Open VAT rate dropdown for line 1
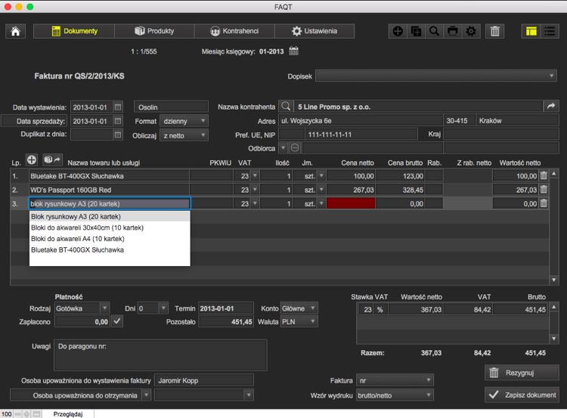 point(255,175)
